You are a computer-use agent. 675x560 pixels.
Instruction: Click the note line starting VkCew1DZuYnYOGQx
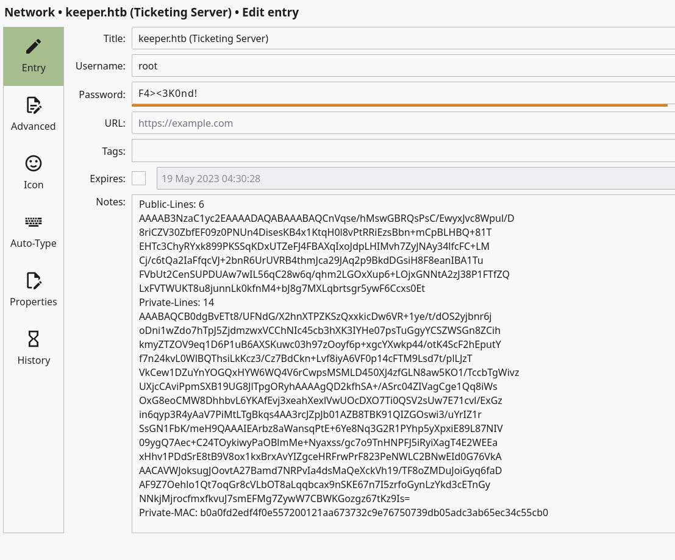click(x=329, y=372)
